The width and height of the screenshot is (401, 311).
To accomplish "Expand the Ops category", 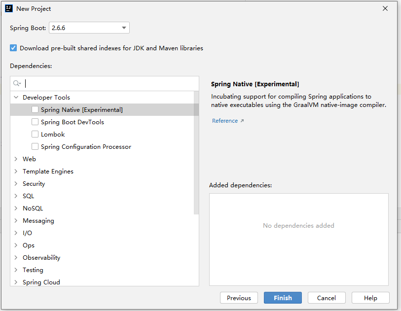I will coord(16,245).
